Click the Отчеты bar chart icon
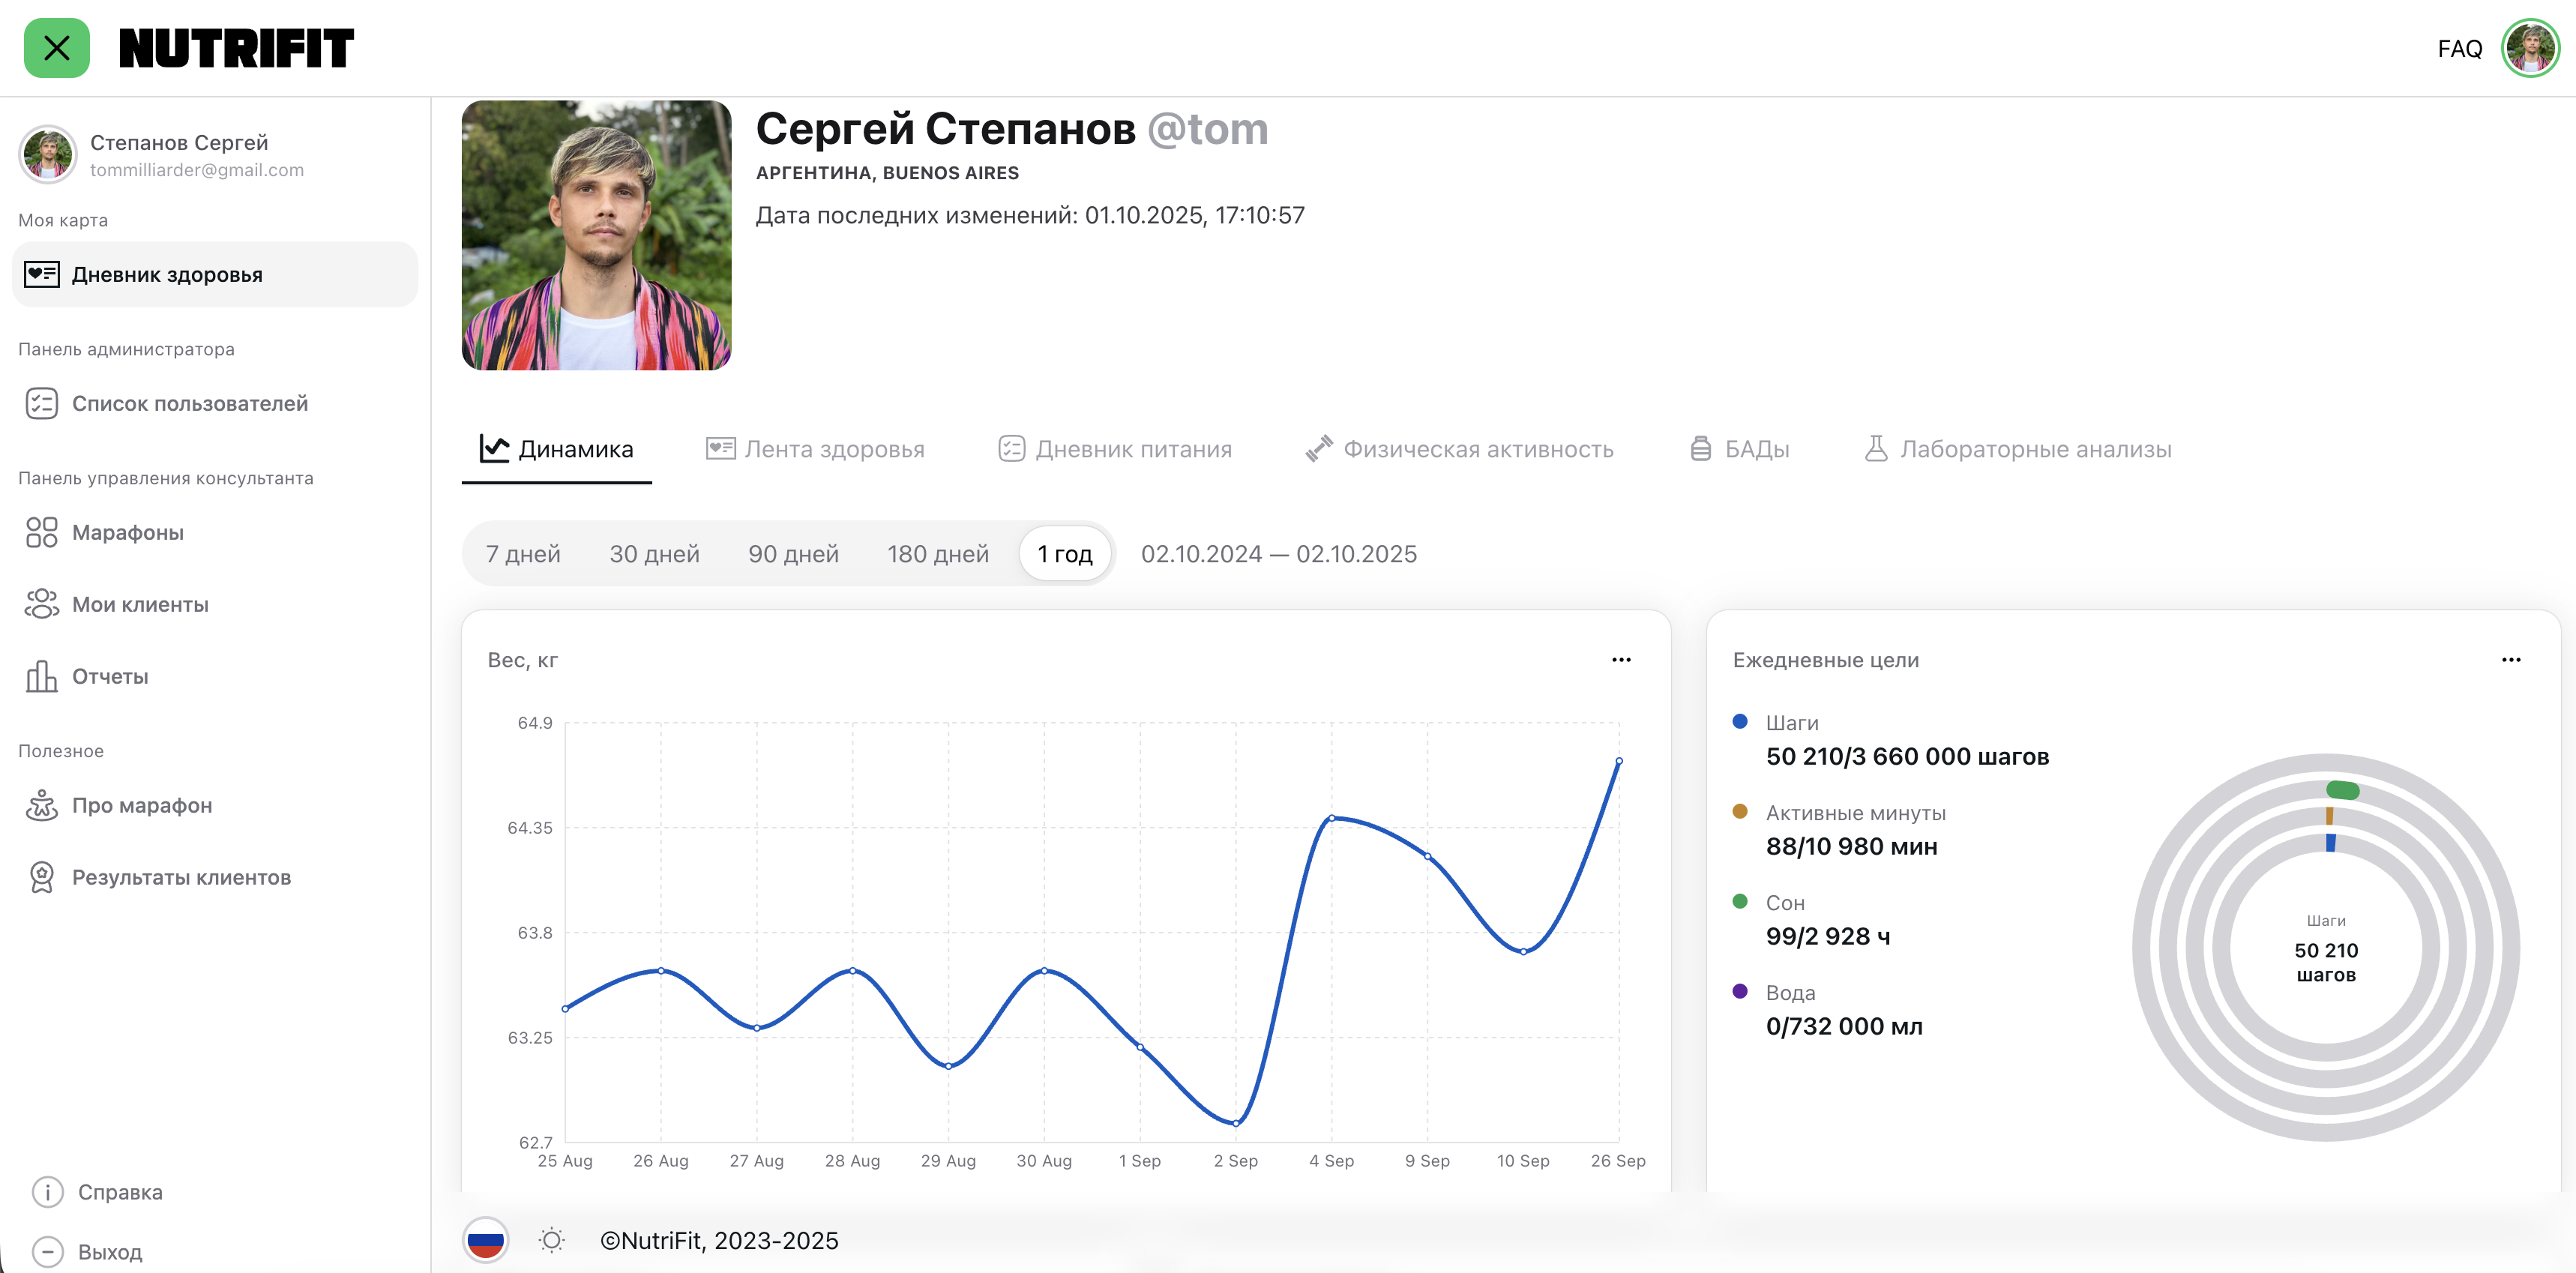 point(41,676)
